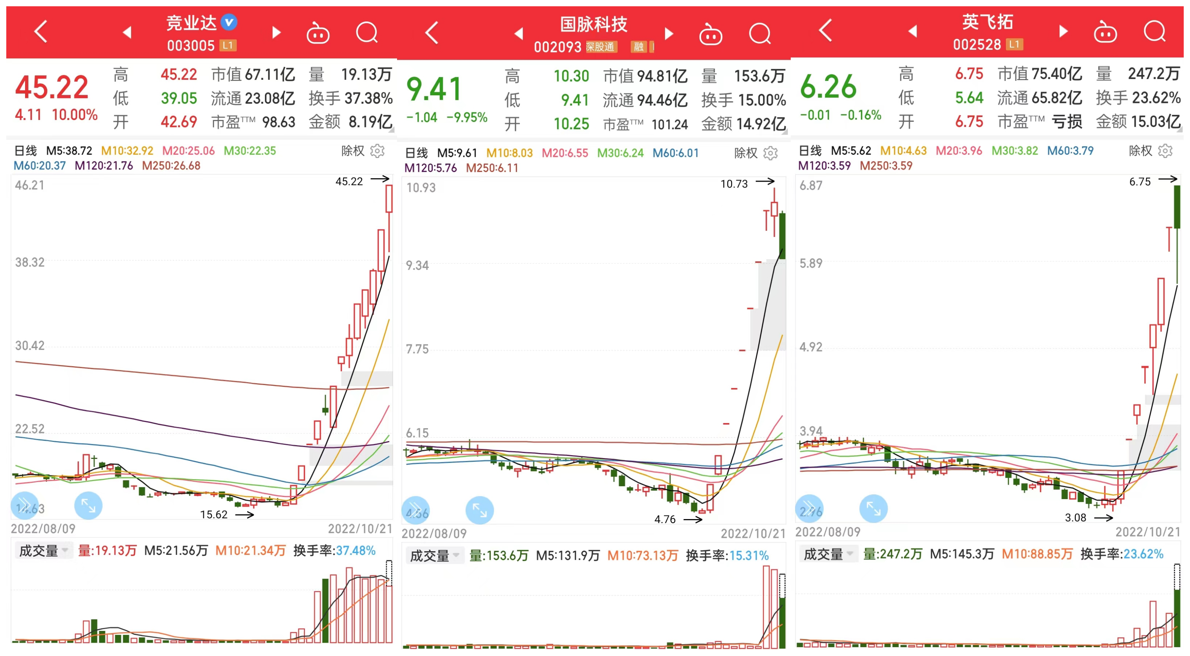This screenshot has height=656, width=1190.
Task: Expand 英飞拓 chart to fullscreen
Action: click(x=873, y=508)
